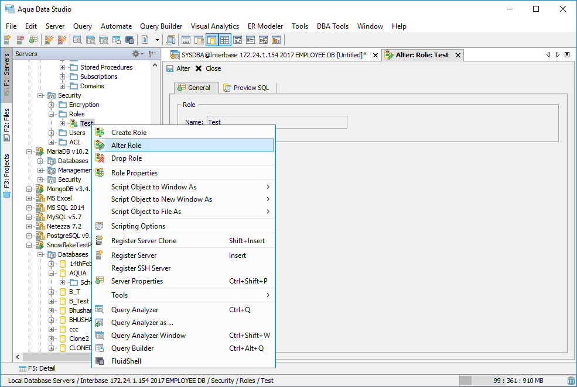Click the Register Server toolbar icon
This screenshot has height=387, width=577.
7,40
